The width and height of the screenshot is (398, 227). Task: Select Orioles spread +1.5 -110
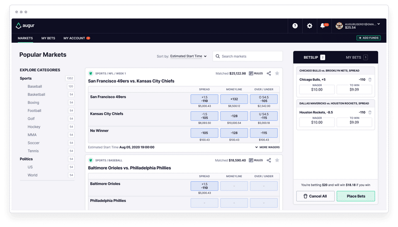pos(204,186)
